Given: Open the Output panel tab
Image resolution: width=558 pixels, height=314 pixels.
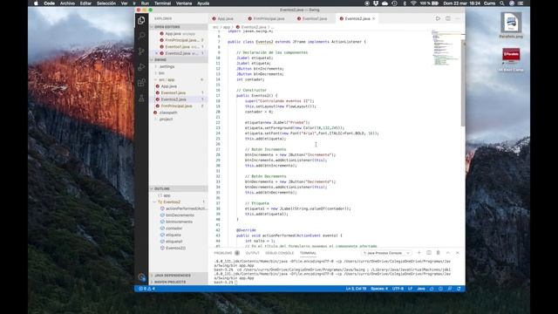Looking at the screenshot, I should [x=252, y=253].
